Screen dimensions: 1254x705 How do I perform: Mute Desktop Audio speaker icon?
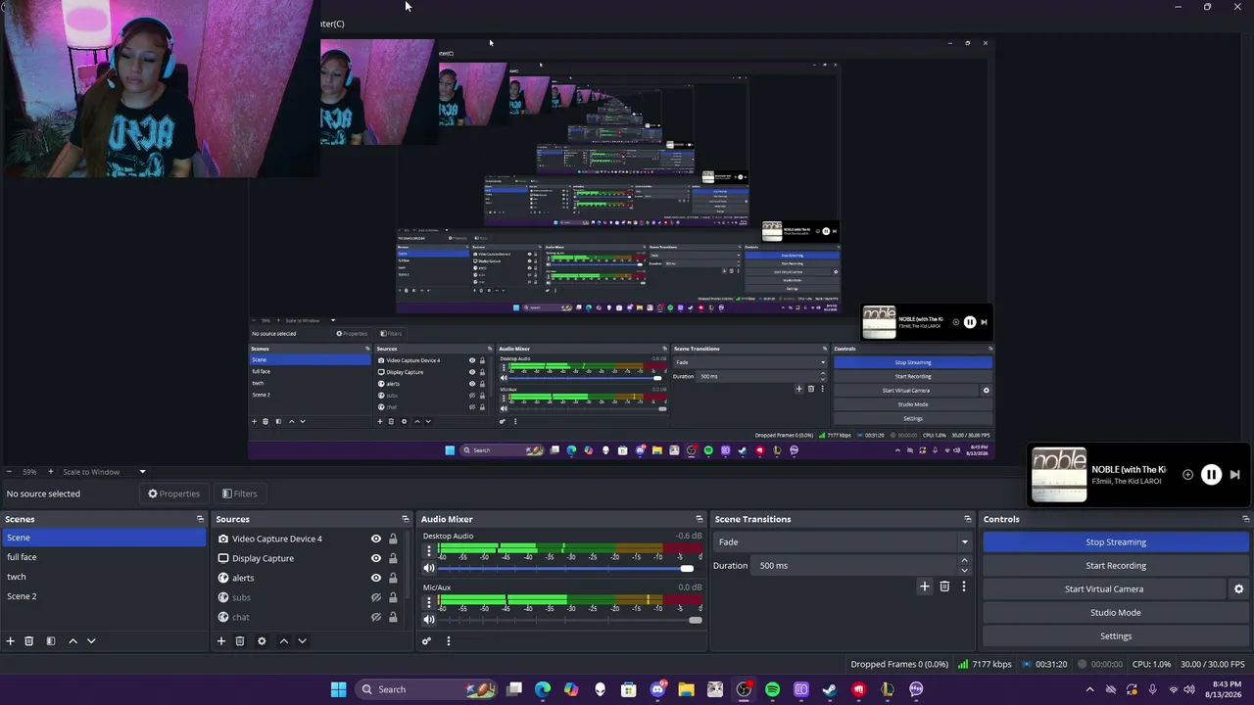pyautogui.click(x=428, y=568)
